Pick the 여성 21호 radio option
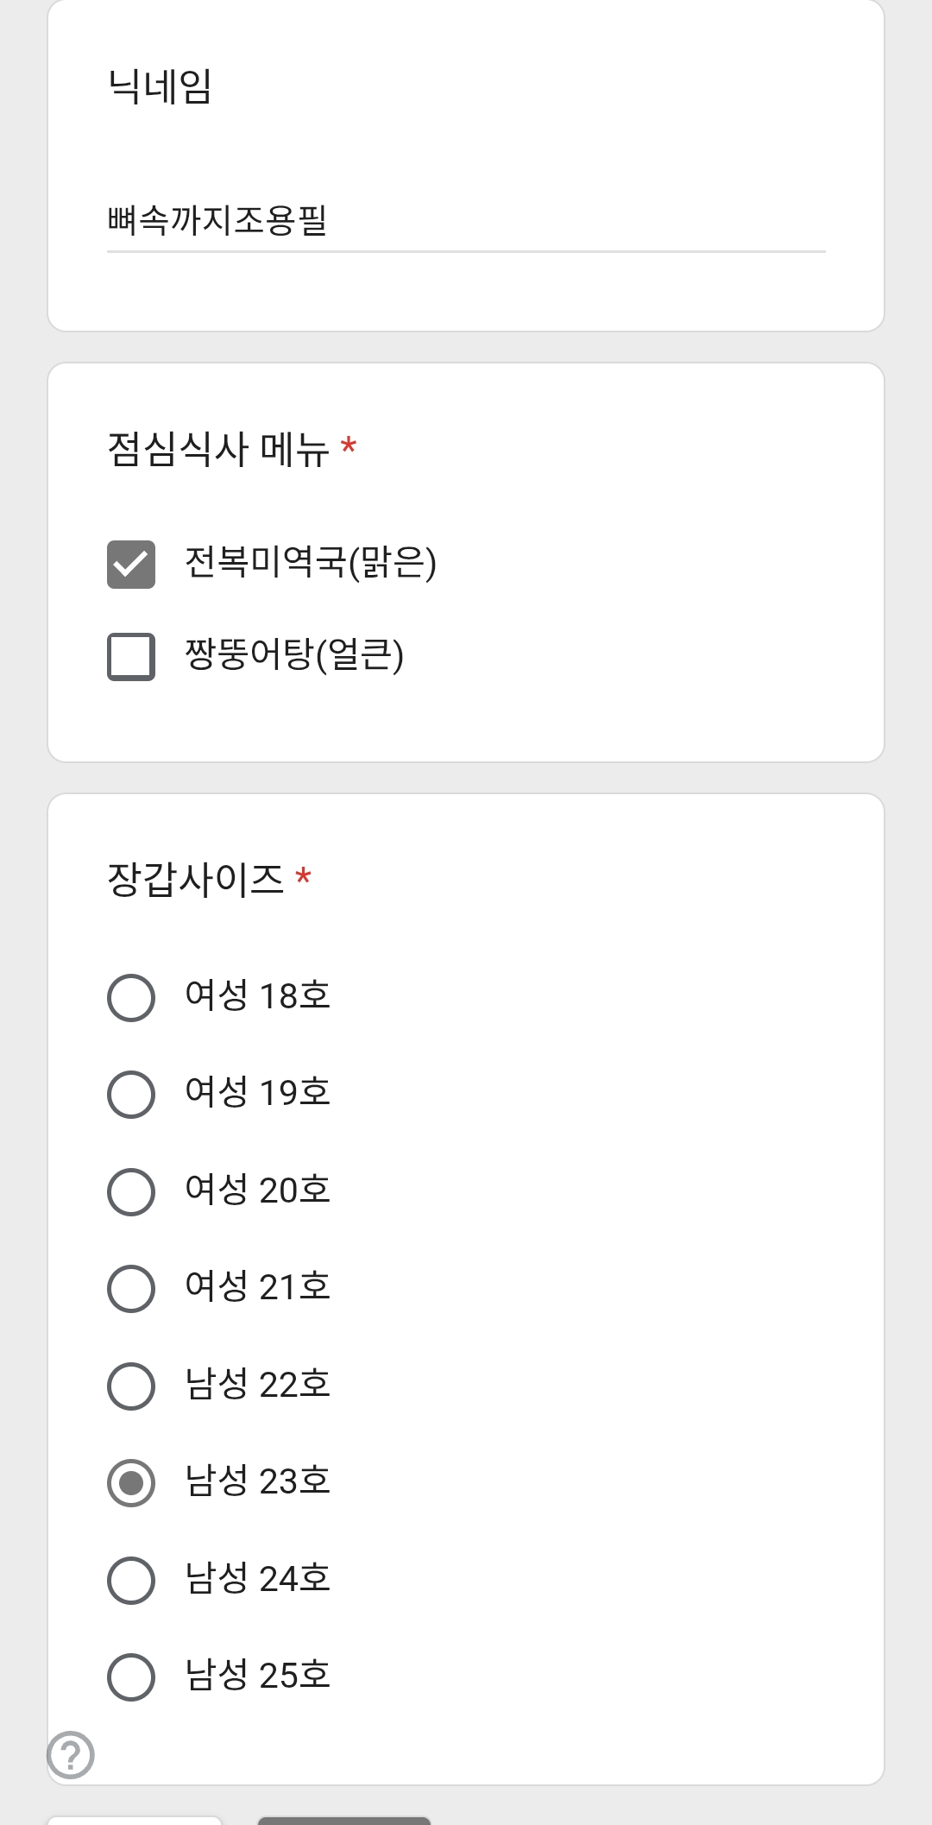 [131, 1289]
